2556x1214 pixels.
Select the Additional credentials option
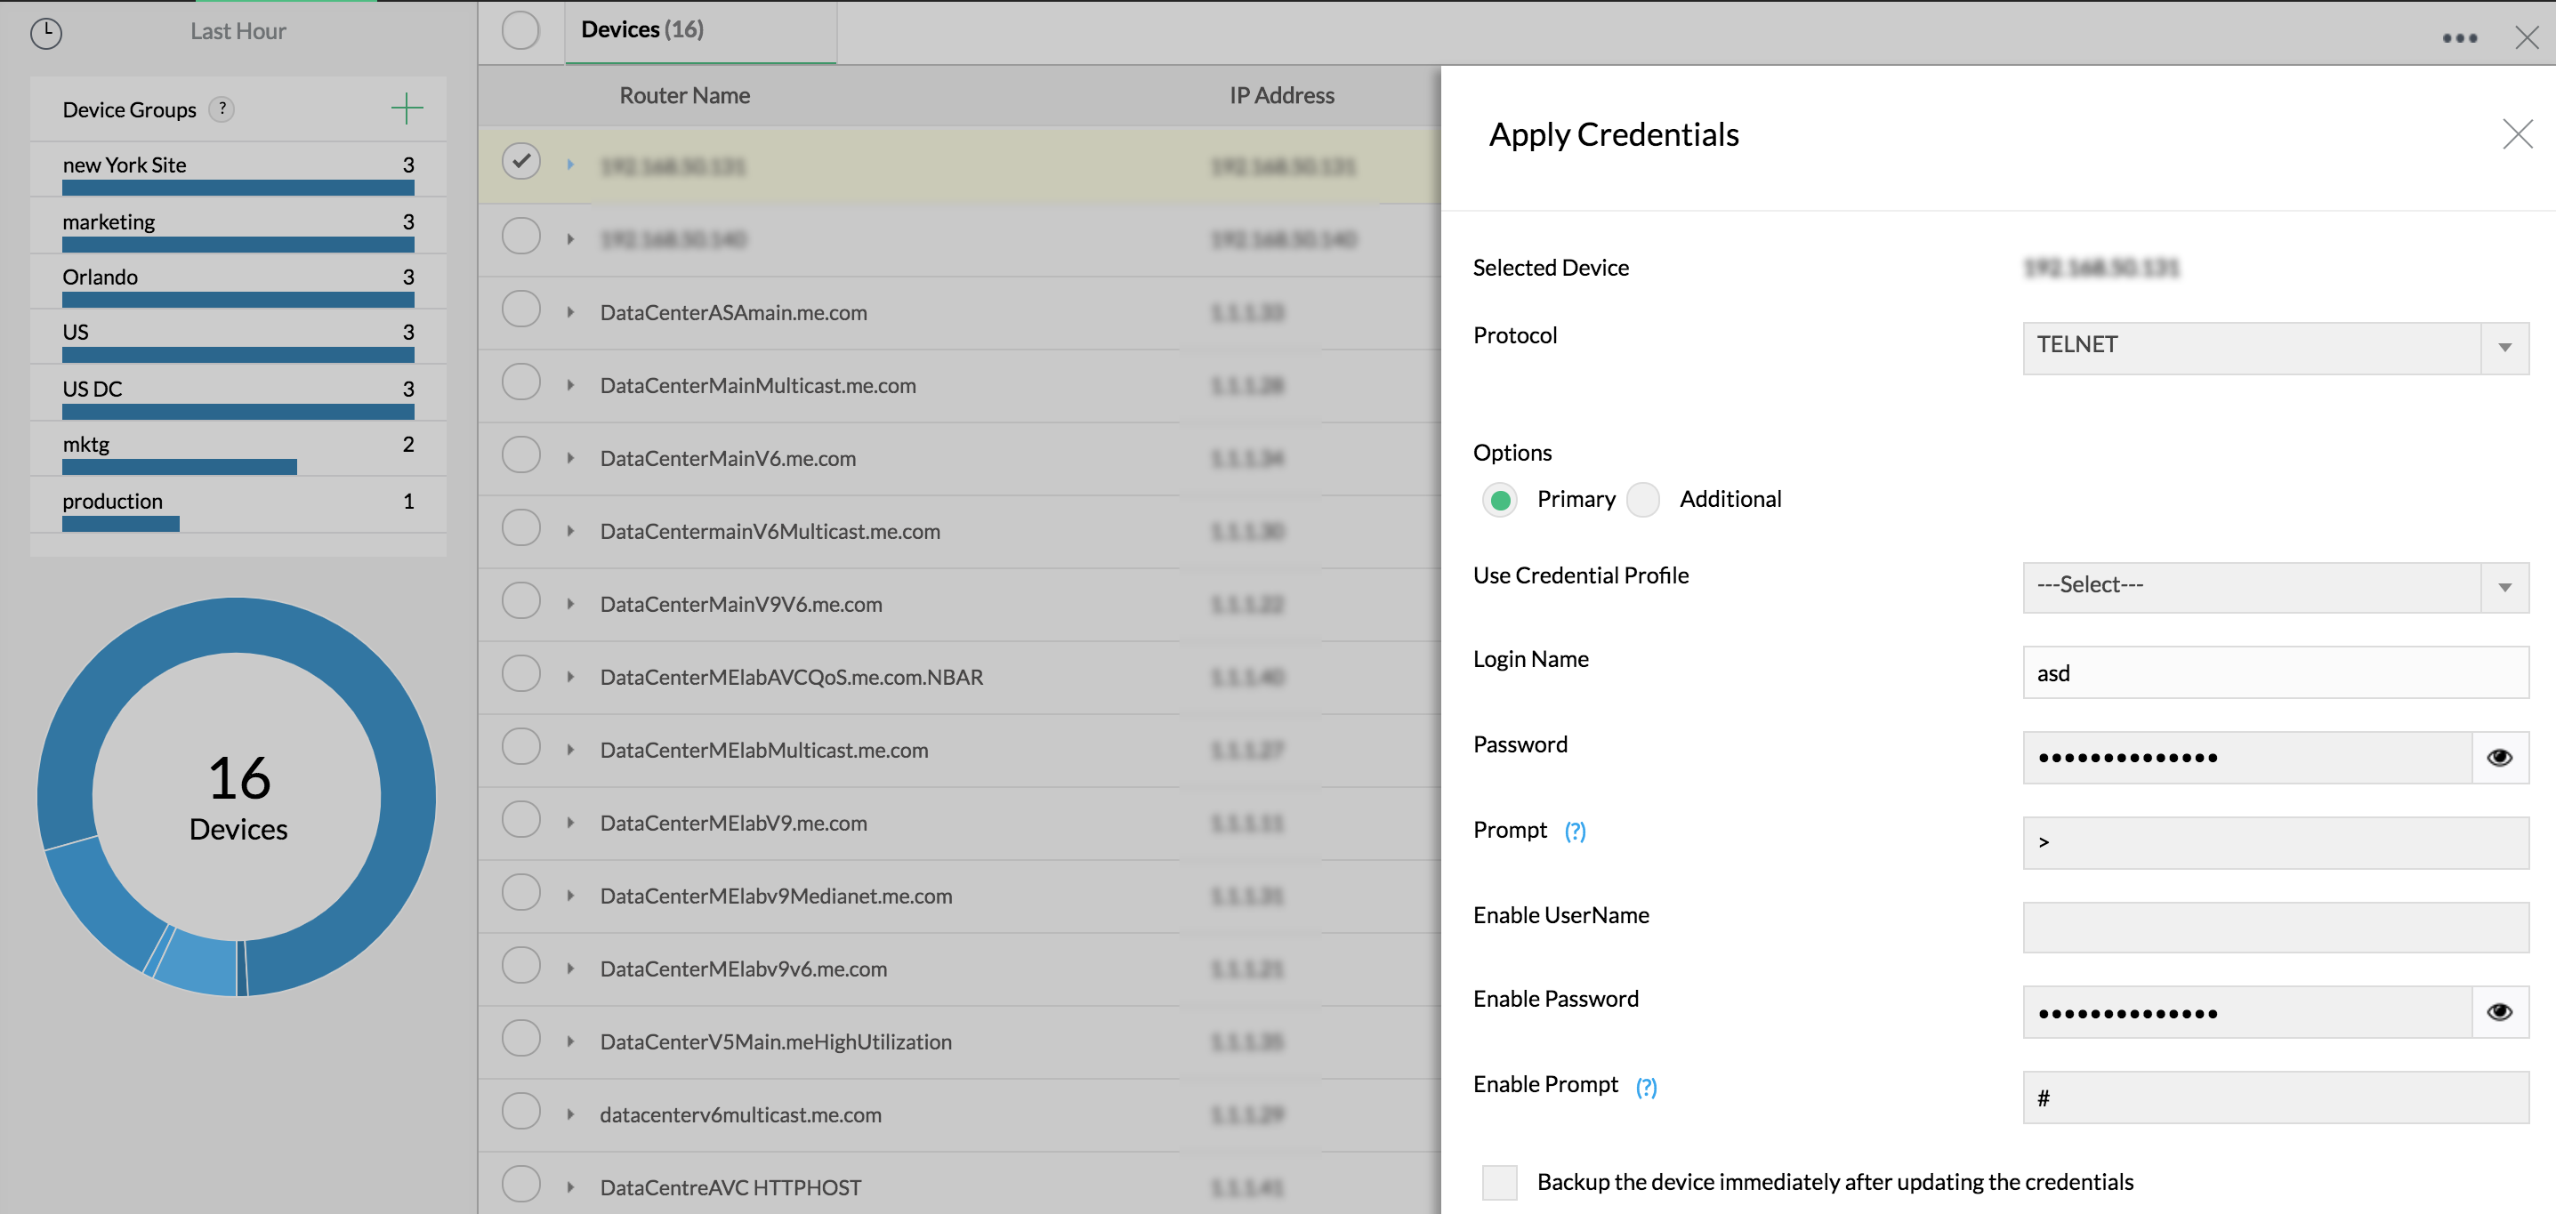pos(1643,500)
